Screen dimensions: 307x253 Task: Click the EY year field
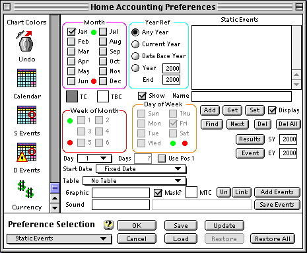288,153
